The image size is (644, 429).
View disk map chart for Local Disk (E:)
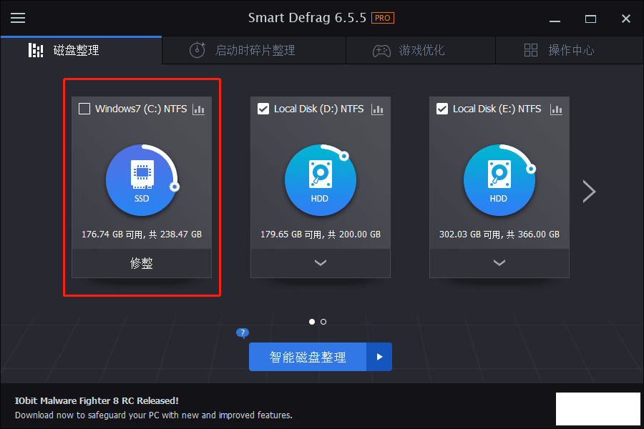[x=556, y=109]
